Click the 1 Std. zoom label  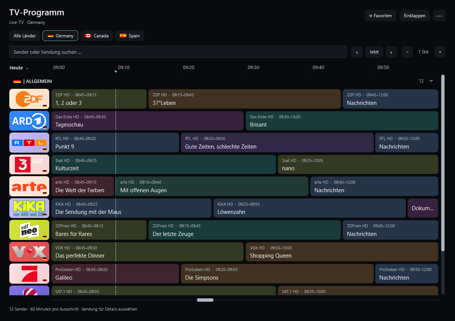coord(424,52)
